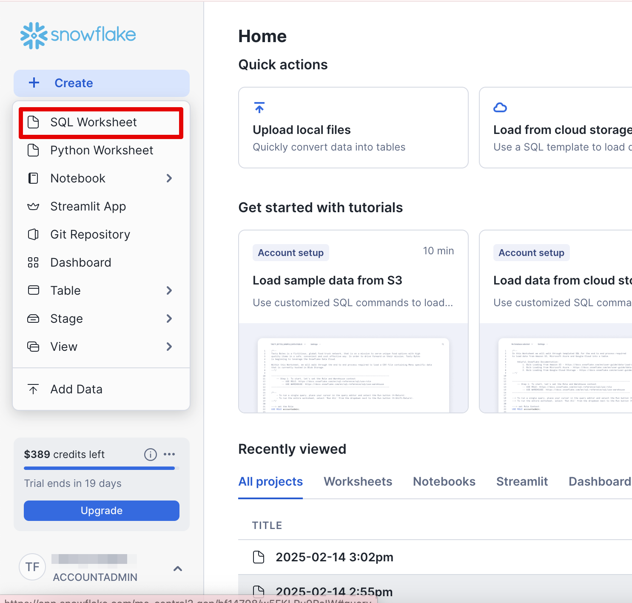The height and width of the screenshot is (603, 632).
Task: Click the Snowflake logo
Action: pos(78,35)
